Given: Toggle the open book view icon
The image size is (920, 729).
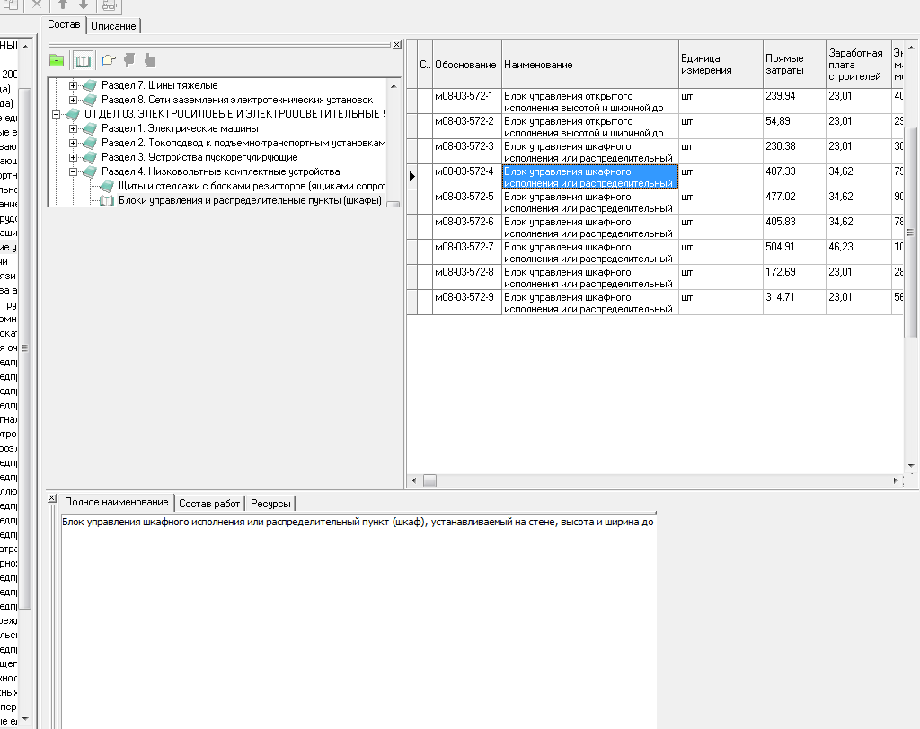Looking at the screenshot, I should (83, 61).
